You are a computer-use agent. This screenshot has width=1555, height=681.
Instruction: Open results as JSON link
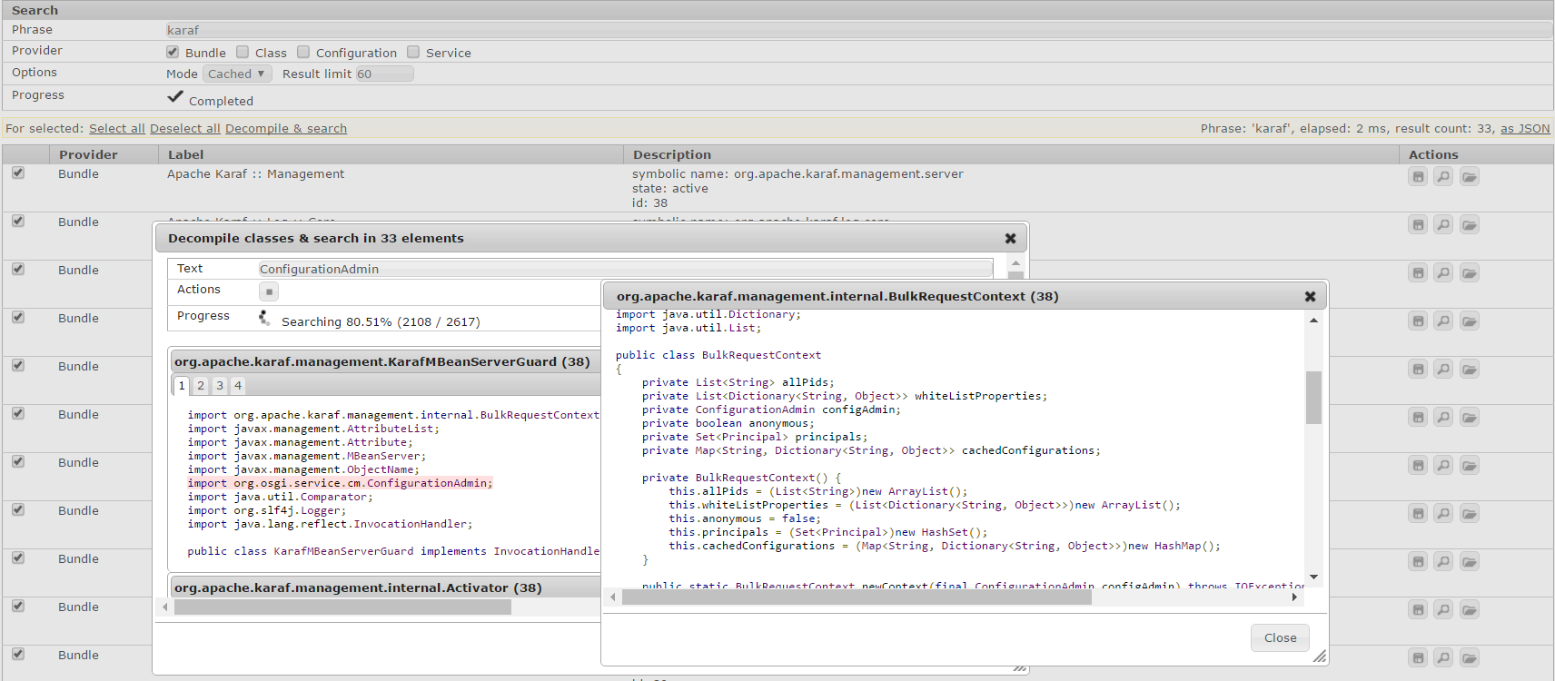[x=1525, y=128]
